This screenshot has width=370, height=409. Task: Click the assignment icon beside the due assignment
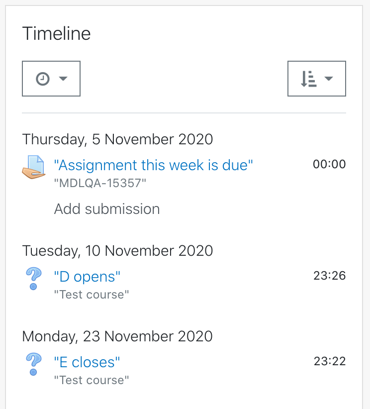pos(34,167)
